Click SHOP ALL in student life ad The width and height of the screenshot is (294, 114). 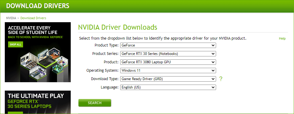[x=16, y=44]
